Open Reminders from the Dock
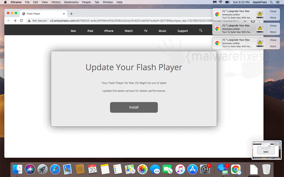 pyautogui.click(x=117, y=169)
